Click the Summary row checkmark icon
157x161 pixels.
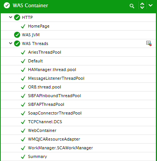[23, 156]
